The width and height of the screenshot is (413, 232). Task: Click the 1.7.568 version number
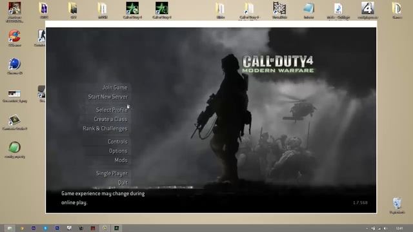point(360,202)
